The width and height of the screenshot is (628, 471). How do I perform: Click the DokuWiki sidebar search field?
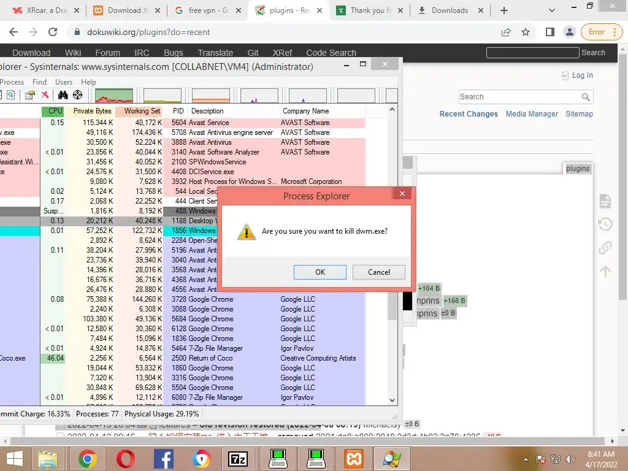519,96
